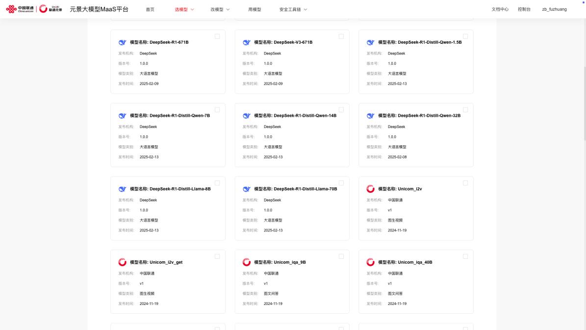Open the 安全工具链 menu item
Screen dimensions: 586x330
pos(290,9)
